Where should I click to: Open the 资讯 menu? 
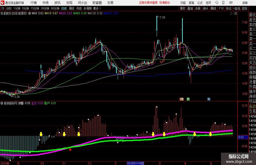(x=57, y=3)
